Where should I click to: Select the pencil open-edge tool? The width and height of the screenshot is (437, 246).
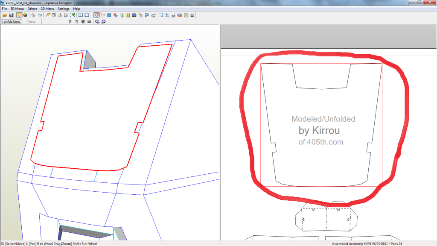click(x=48, y=15)
